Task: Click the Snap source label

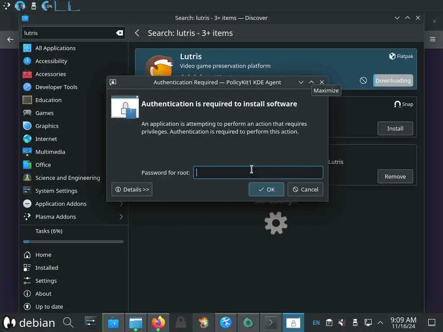Action: click(x=404, y=105)
